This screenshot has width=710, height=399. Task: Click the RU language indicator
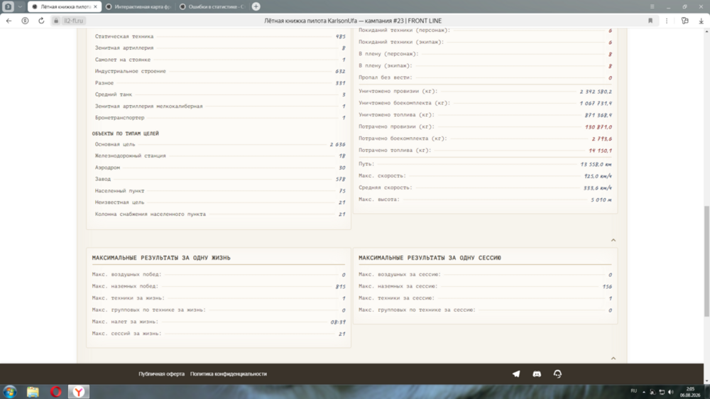[x=633, y=391]
